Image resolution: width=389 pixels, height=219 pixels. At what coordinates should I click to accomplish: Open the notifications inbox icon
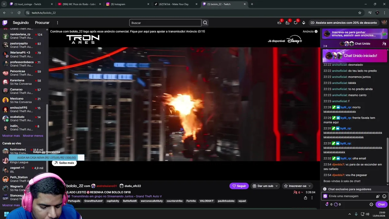pyautogui.click(x=287, y=23)
